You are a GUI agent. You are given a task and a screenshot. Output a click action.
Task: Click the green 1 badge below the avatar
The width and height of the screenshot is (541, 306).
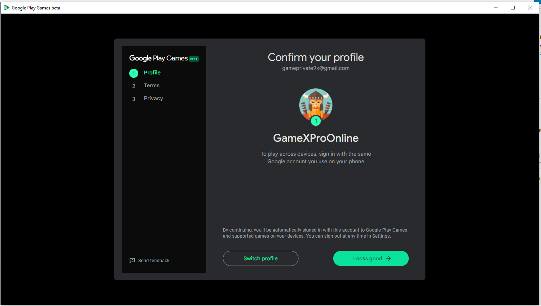point(316,121)
